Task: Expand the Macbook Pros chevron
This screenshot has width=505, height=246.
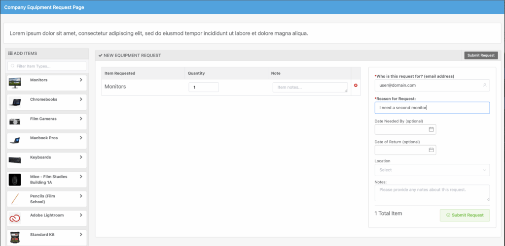Action: pyautogui.click(x=81, y=138)
